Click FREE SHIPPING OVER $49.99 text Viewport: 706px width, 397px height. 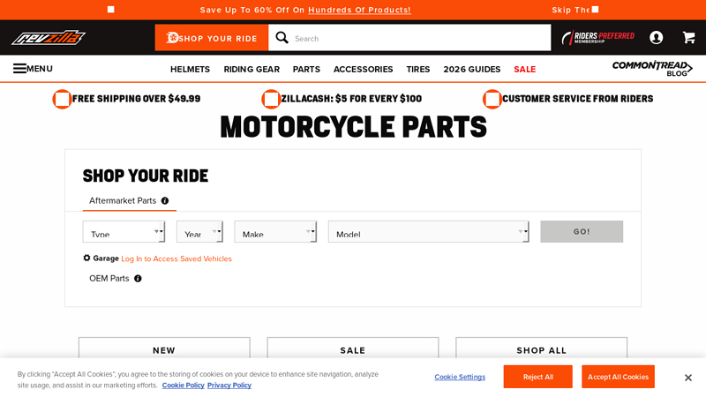(x=137, y=99)
